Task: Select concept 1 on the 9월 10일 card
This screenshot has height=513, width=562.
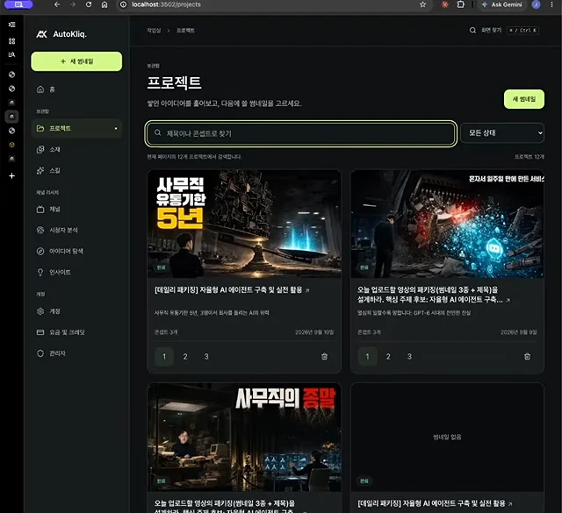Action: (164, 357)
